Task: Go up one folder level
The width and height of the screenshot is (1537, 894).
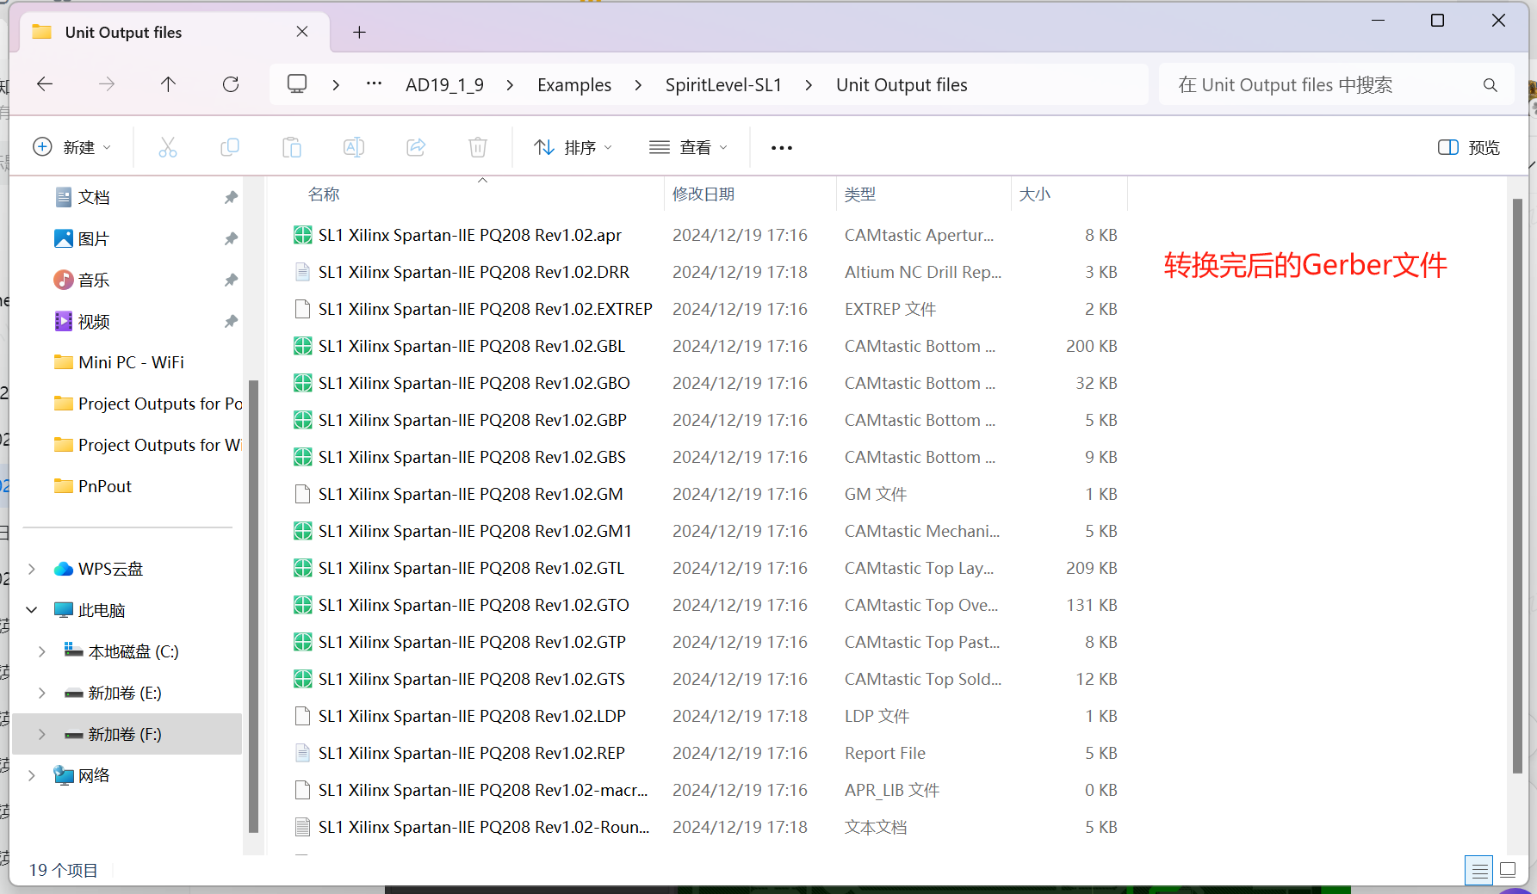Action: (x=169, y=84)
